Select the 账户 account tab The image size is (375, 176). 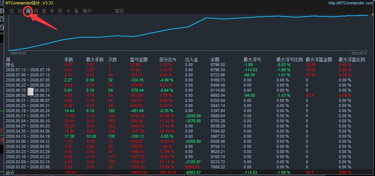coord(87,11)
